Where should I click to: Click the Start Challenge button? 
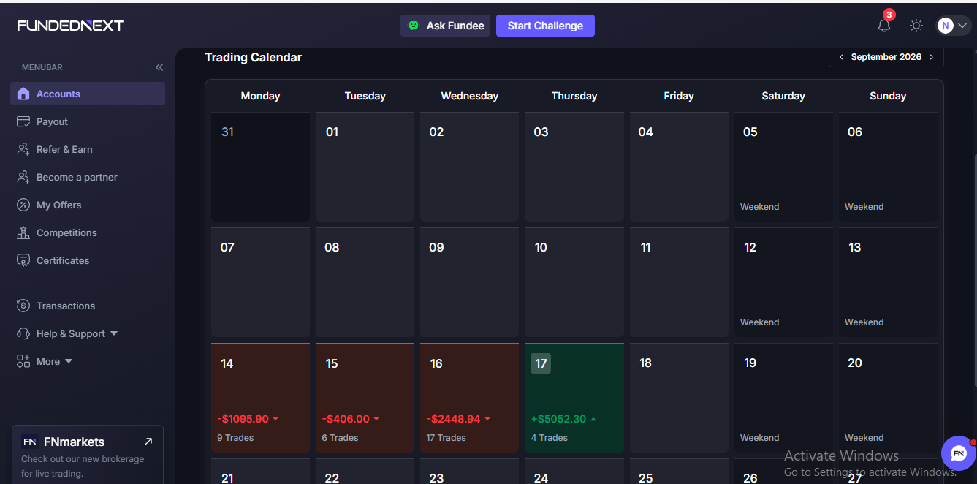(545, 26)
